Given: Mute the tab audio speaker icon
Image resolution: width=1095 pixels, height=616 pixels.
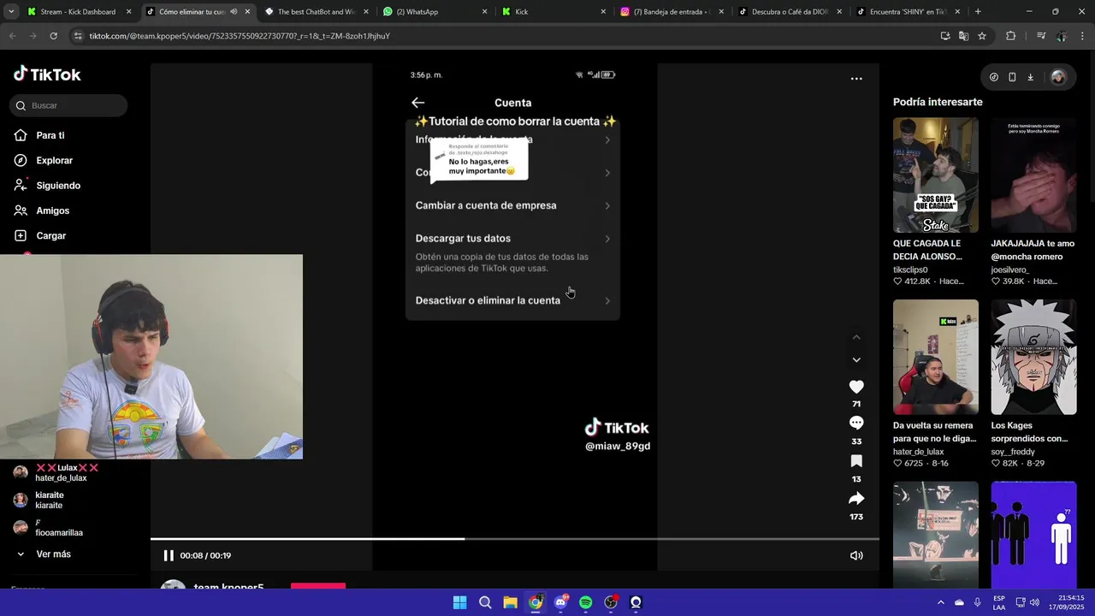Looking at the screenshot, I should click(234, 12).
